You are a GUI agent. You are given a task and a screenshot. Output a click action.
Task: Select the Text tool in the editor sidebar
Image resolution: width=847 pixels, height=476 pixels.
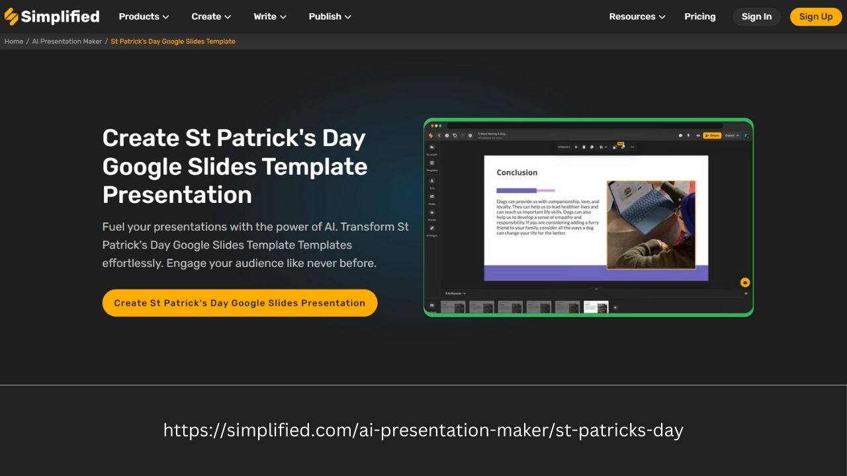431,180
